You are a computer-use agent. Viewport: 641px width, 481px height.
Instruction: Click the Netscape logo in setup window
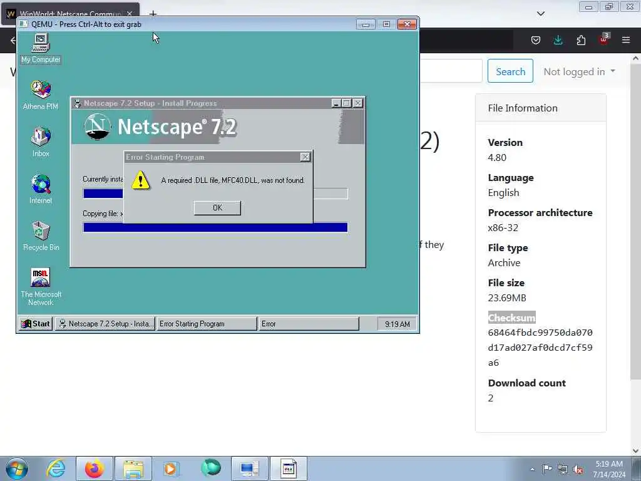click(97, 127)
